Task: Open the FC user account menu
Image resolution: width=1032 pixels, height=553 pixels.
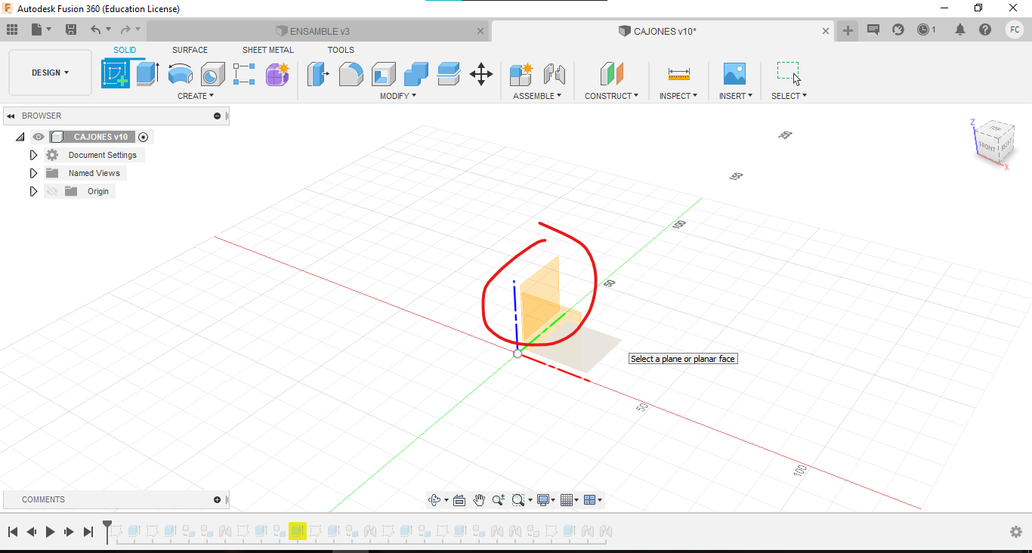Action: click(1015, 30)
